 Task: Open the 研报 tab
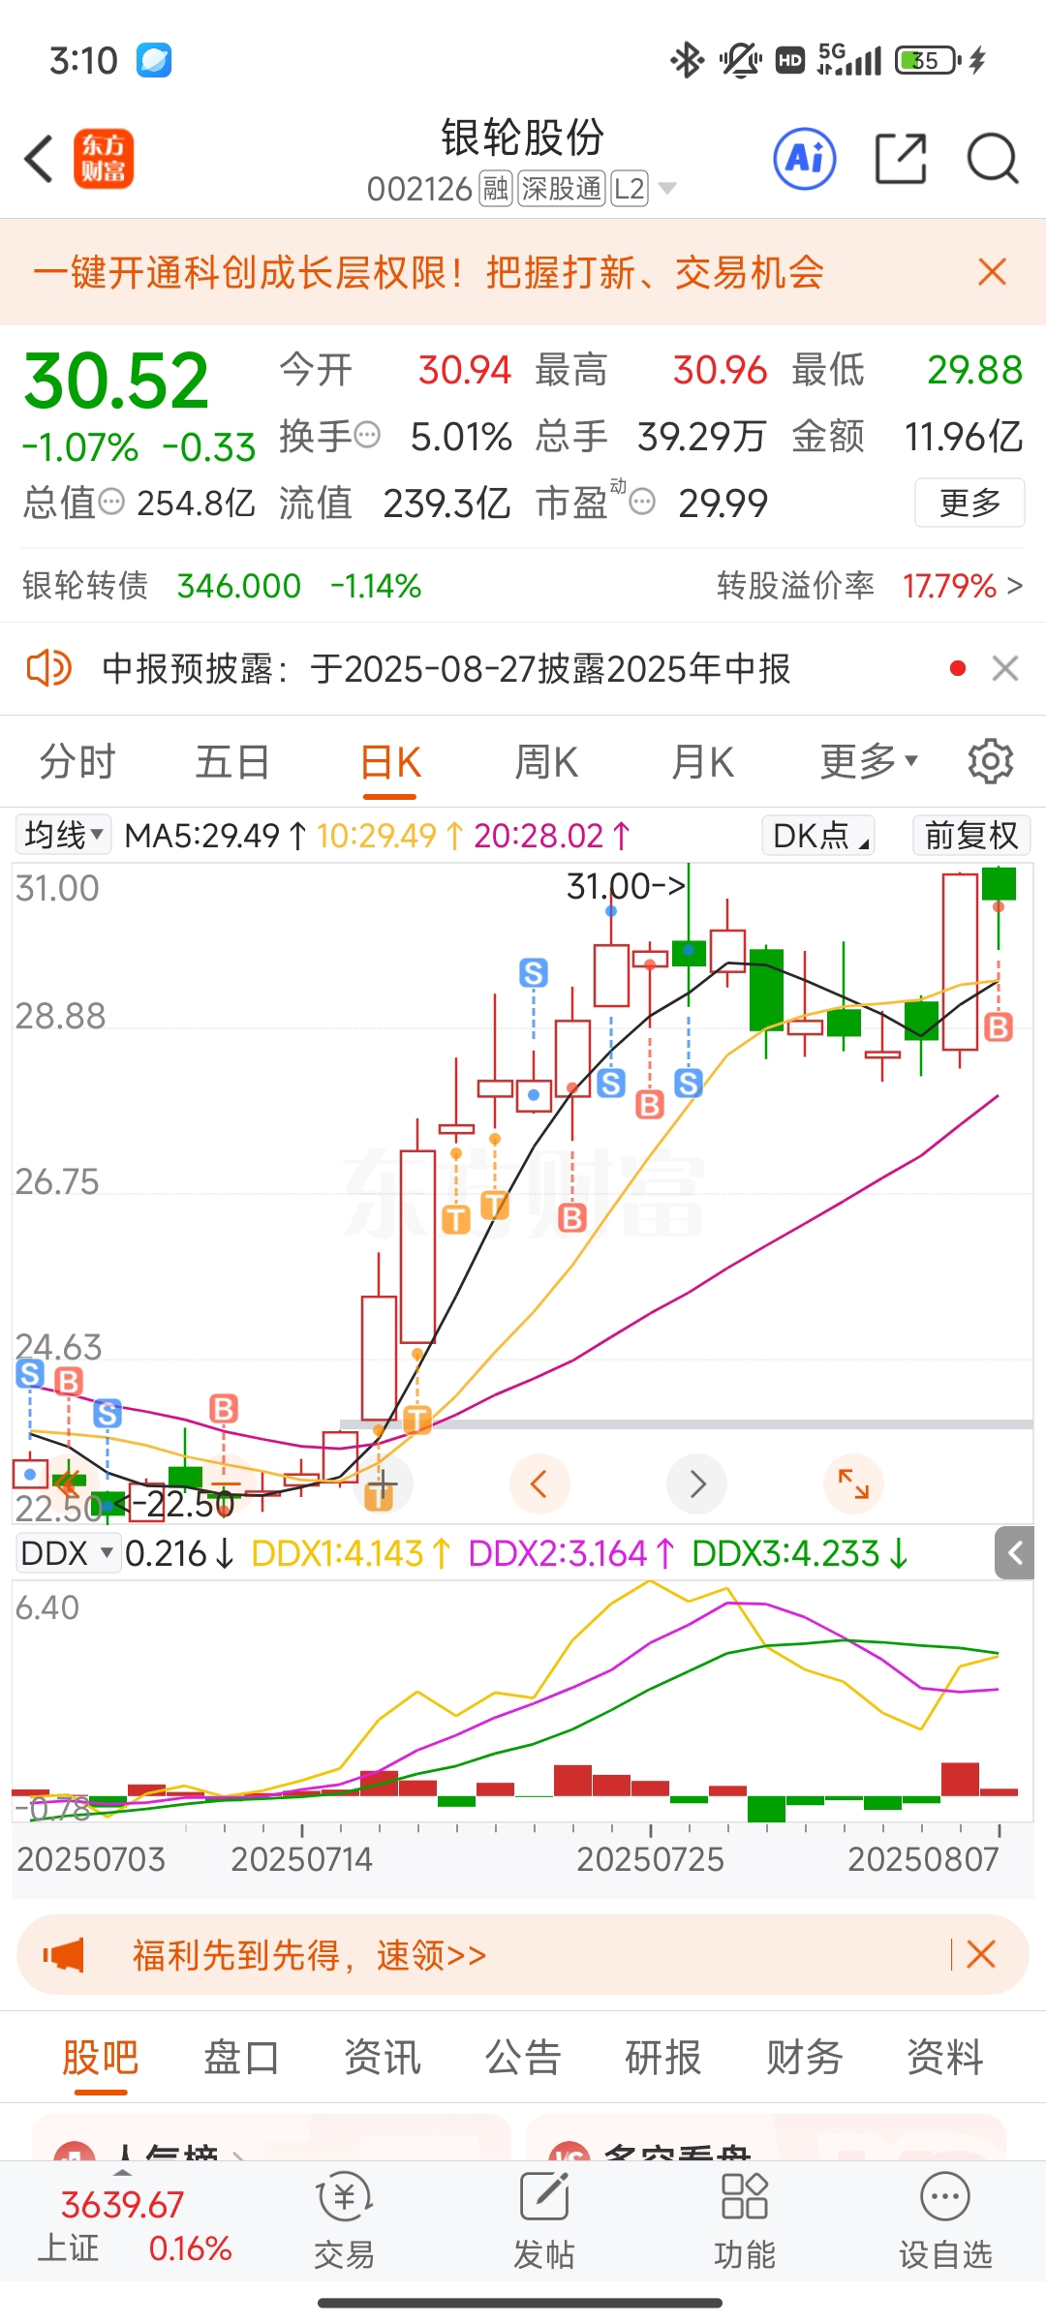click(663, 2057)
